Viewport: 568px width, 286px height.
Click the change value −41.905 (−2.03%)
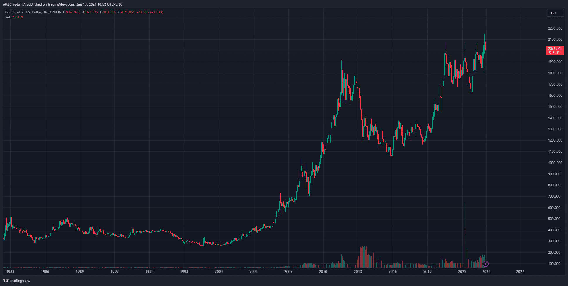(x=150, y=12)
